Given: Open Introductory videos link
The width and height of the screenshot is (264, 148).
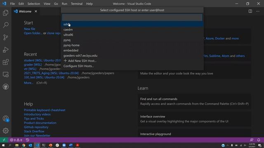Looking at the screenshot, I should (37, 114).
